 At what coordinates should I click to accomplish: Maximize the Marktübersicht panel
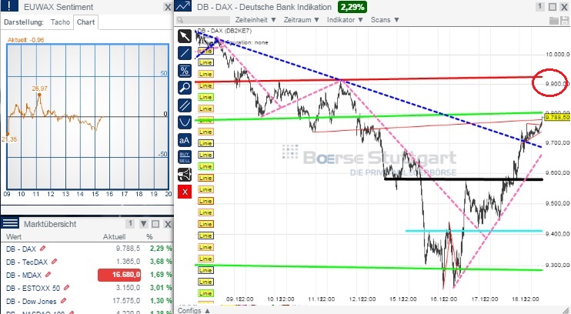(x=155, y=224)
